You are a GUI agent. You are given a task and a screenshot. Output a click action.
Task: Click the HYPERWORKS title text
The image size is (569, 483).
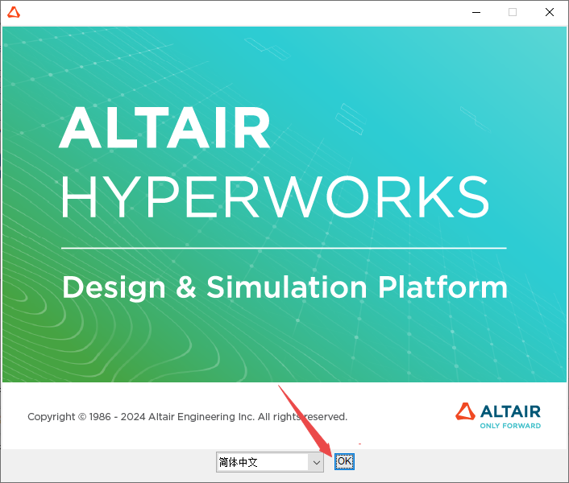[x=275, y=196]
